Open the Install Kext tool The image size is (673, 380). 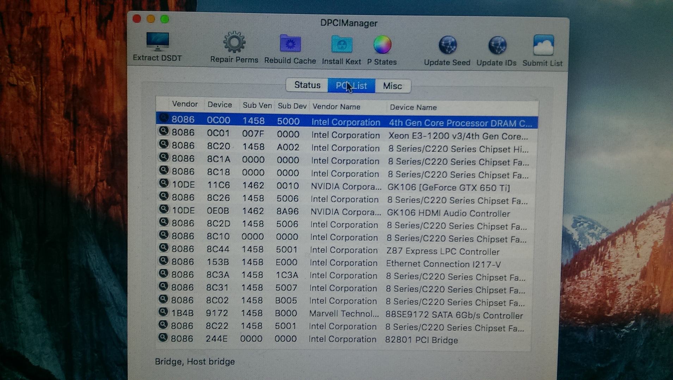[x=341, y=45]
